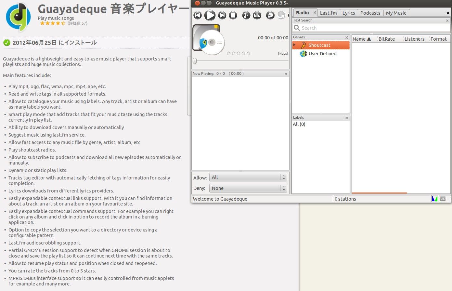
Task: Click the playback position slider handle
Action: point(195,61)
